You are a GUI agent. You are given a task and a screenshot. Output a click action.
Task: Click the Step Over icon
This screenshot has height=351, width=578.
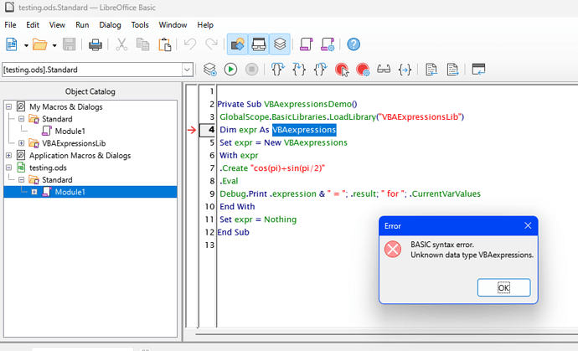(277, 70)
